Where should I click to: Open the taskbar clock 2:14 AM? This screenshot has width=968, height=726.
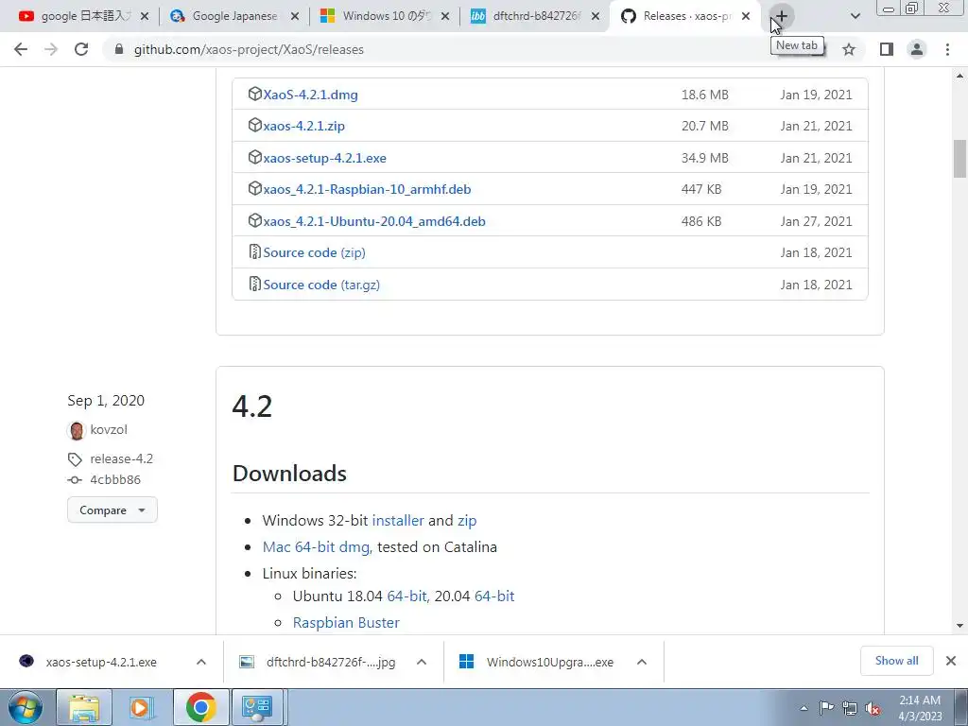(x=920, y=707)
